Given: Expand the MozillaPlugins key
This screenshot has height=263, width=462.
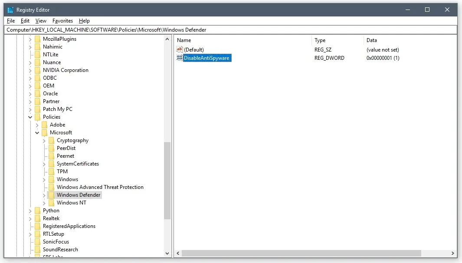Looking at the screenshot, I should (x=30, y=39).
